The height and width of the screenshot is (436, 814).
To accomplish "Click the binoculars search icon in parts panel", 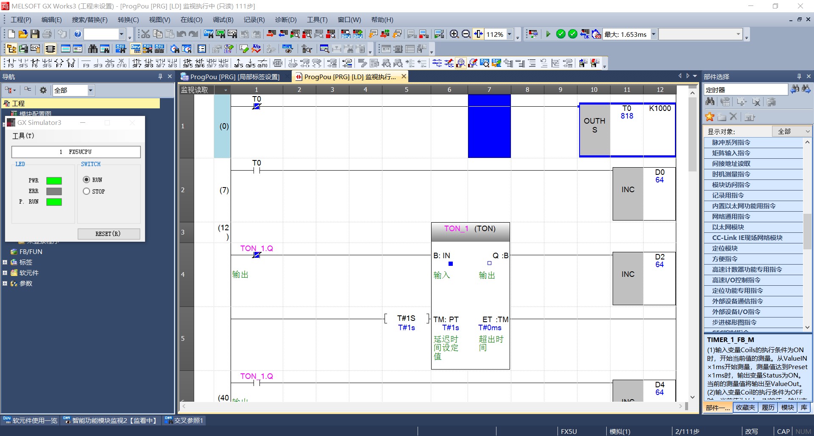I will pyautogui.click(x=795, y=89).
